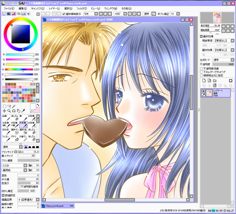Select the move tool
This screenshot has height=214, width=236.
click(5, 111)
